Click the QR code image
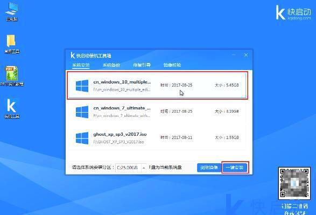This screenshot has height=215, width=316. [x=294, y=183]
